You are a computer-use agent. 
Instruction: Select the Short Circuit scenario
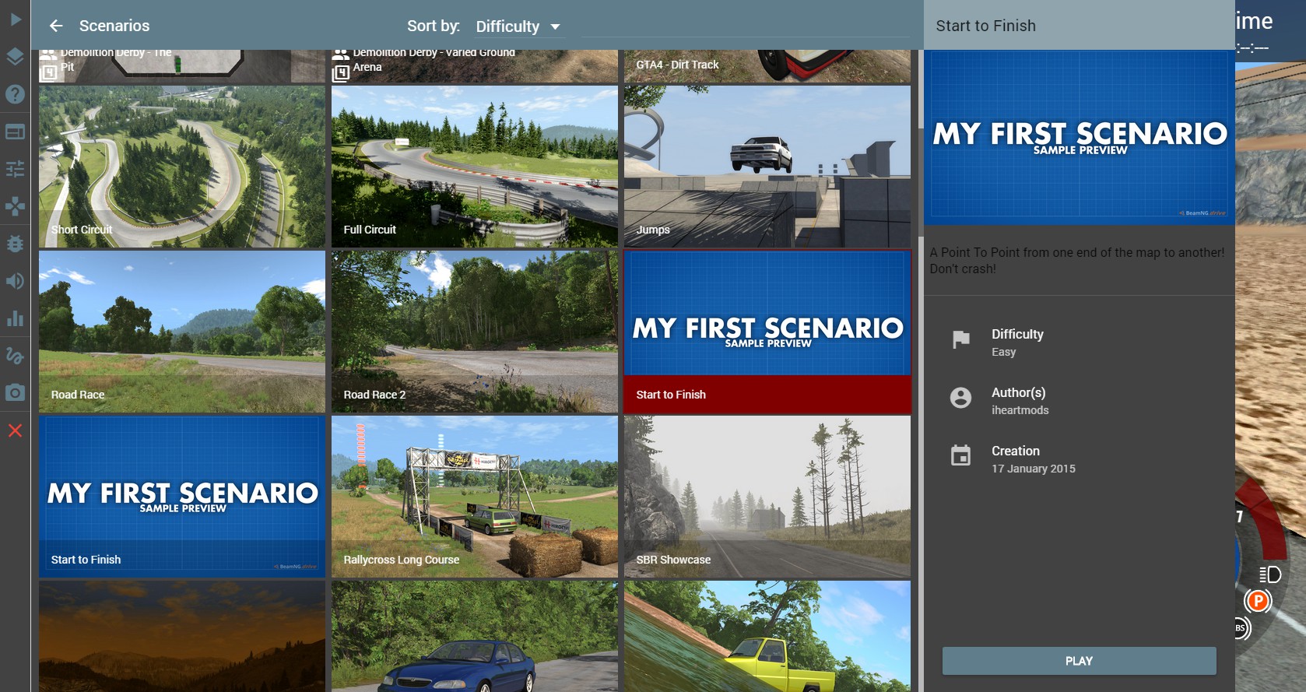(182, 167)
